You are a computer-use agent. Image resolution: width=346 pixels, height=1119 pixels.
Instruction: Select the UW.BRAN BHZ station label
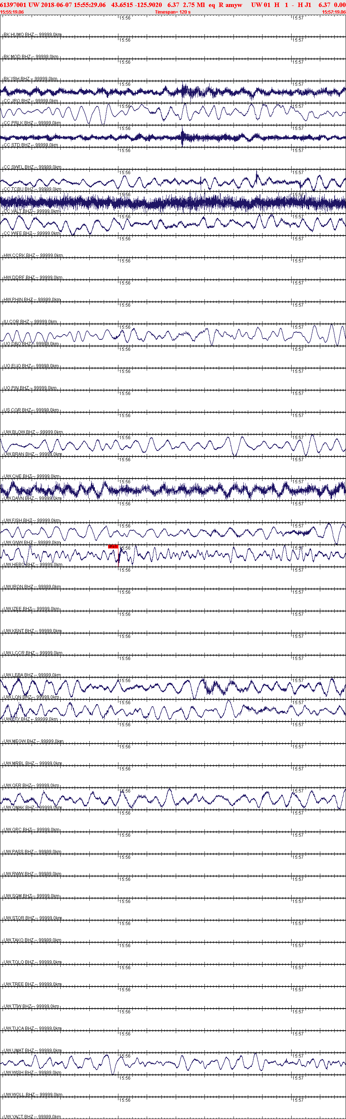(x=33, y=454)
